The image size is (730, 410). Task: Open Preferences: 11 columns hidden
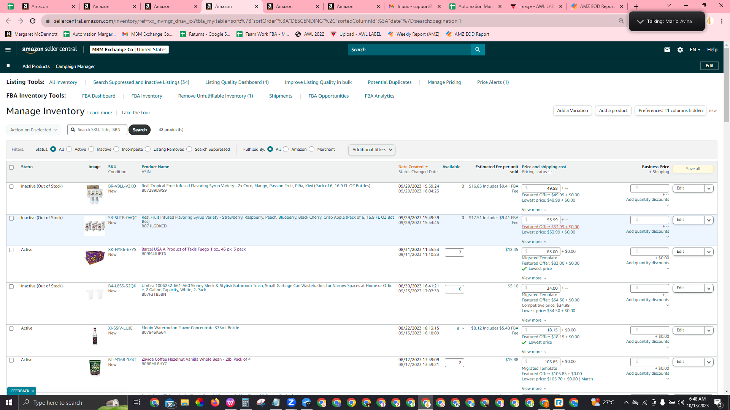click(670, 110)
